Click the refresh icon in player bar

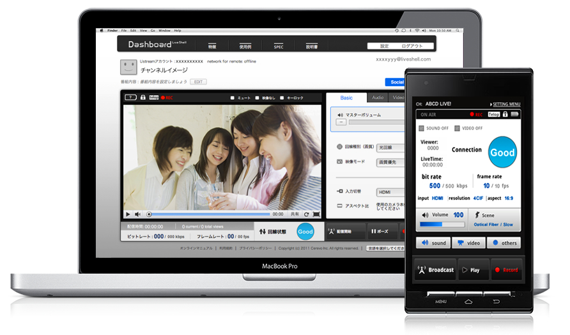coord(307,214)
